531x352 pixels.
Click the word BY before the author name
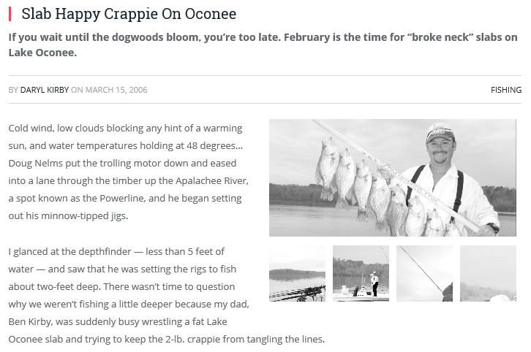click(13, 90)
